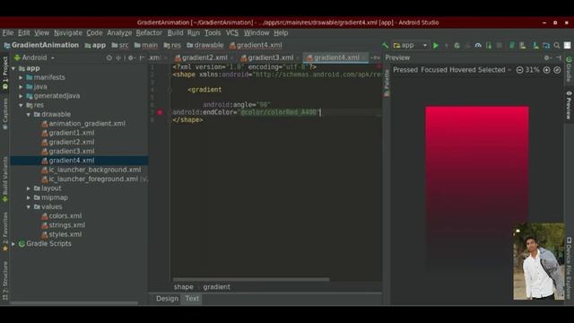Click the zoom-to-fit icon in Preview
The image size is (574, 323).
pyautogui.click(x=557, y=70)
